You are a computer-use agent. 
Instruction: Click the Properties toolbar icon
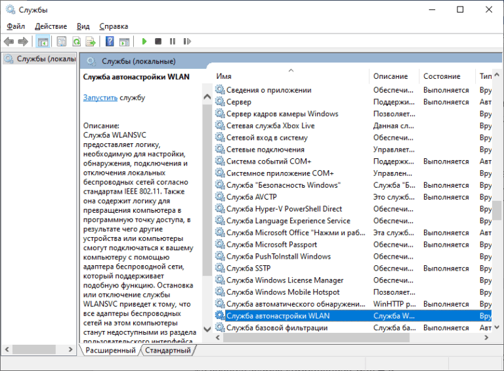[62, 41]
